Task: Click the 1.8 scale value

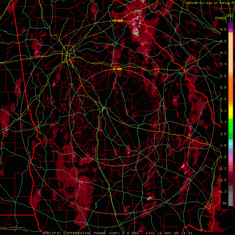Action: [223, 145]
